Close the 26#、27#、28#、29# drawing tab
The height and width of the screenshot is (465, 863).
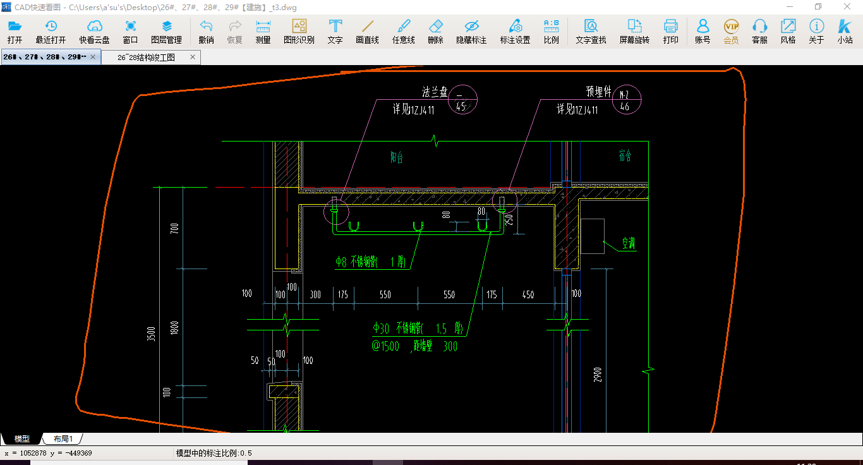93,57
